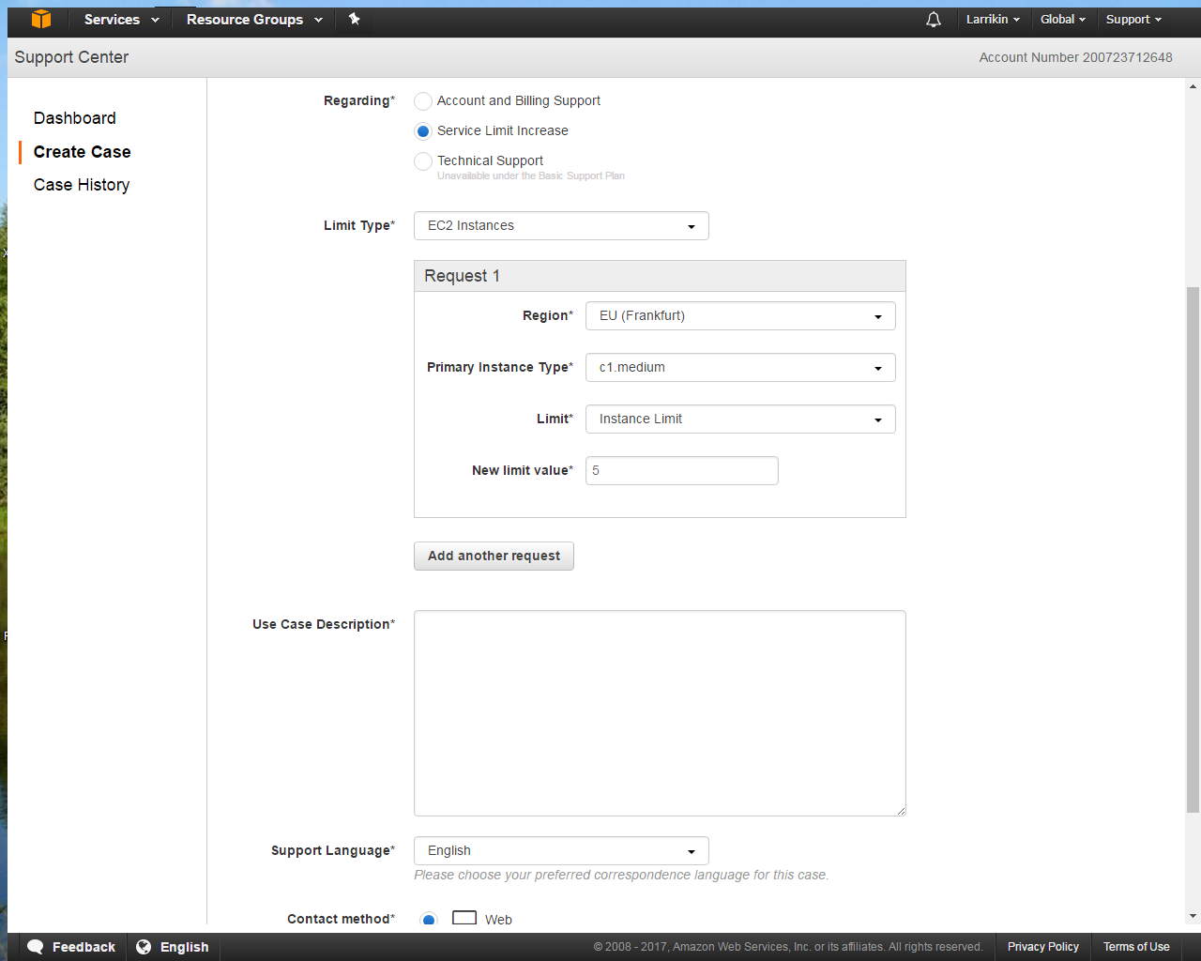Click the Support Center heading
This screenshot has height=961, width=1201.
(71, 57)
